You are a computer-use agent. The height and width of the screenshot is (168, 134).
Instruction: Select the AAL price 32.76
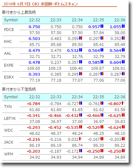tap(77, 57)
